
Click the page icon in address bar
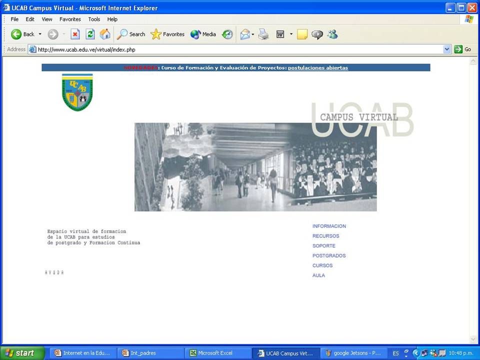(x=32, y=49)
